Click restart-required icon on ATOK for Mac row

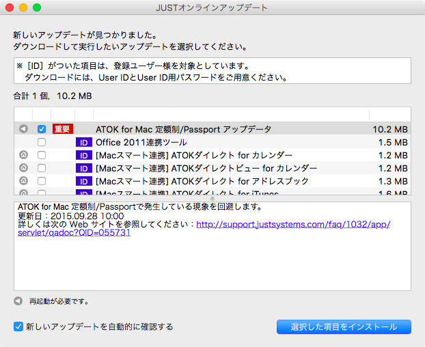[x=24, y=129]
